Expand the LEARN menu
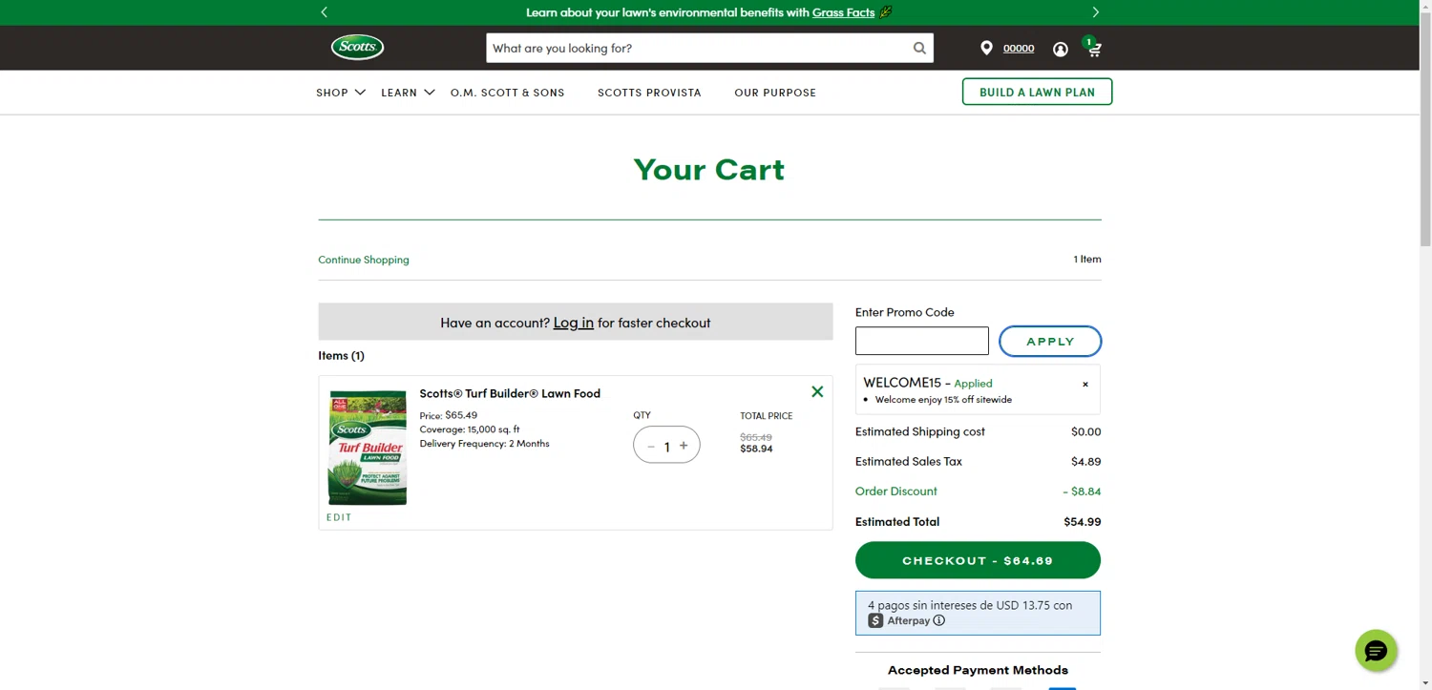This screenshot has height=690, width=1432. [x=408, y=93]
